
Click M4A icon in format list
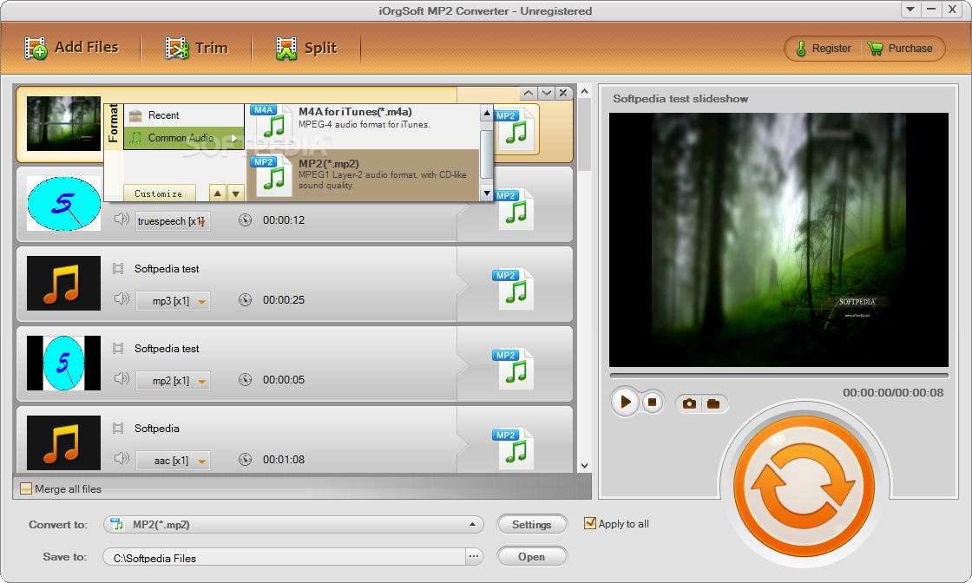[272, 124]
